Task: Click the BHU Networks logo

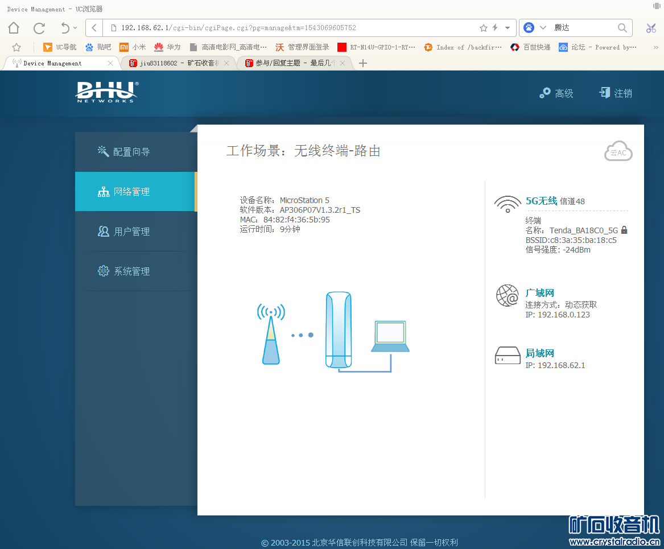Action: pyautogui.click(x=107, y=92)
